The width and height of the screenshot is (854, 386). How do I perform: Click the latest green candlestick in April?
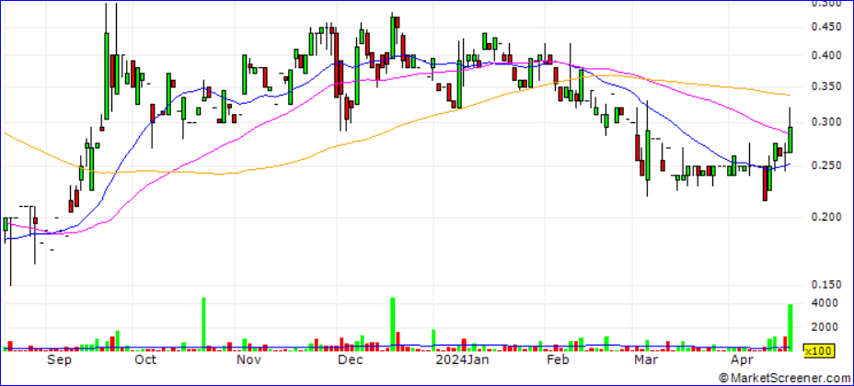791,139
